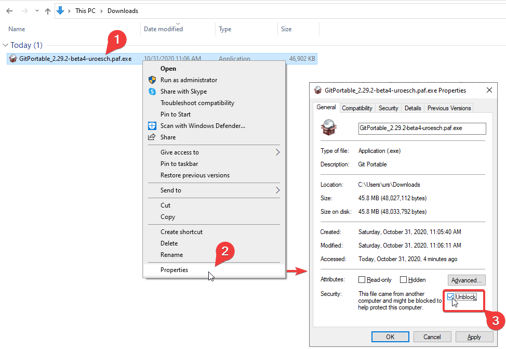Expand the Send to submenu
The image size is (506, 349).
point(214,190)
